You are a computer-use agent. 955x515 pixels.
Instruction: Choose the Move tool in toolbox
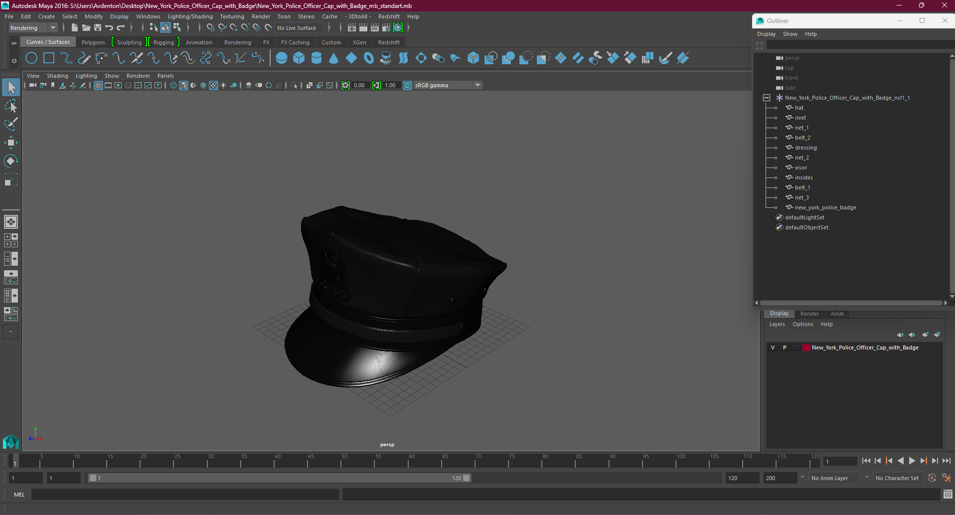[11, 143]
